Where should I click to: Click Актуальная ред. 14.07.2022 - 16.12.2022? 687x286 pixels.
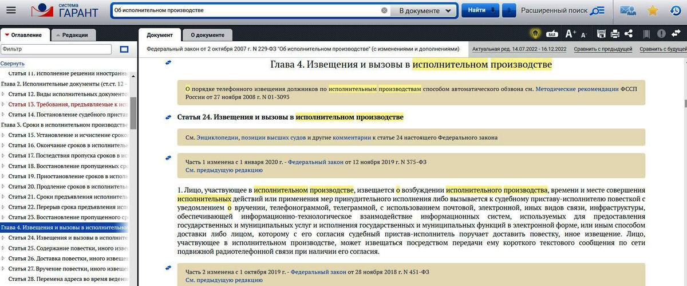coord(519,49)
